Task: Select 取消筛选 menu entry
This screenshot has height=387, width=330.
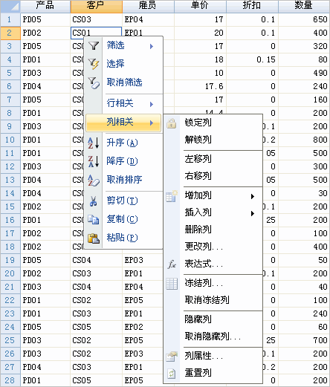Action: coord(123,82)
